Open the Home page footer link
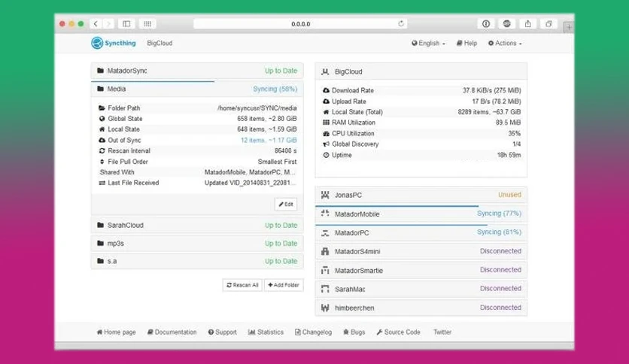This screenshot has height=364, width=629. coord(117,332)
